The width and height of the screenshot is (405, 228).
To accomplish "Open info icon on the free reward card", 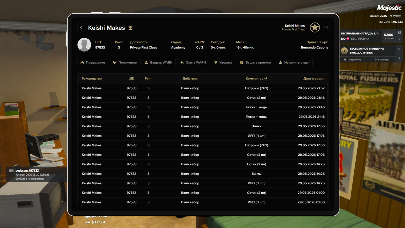I will [x=399, y=32].
